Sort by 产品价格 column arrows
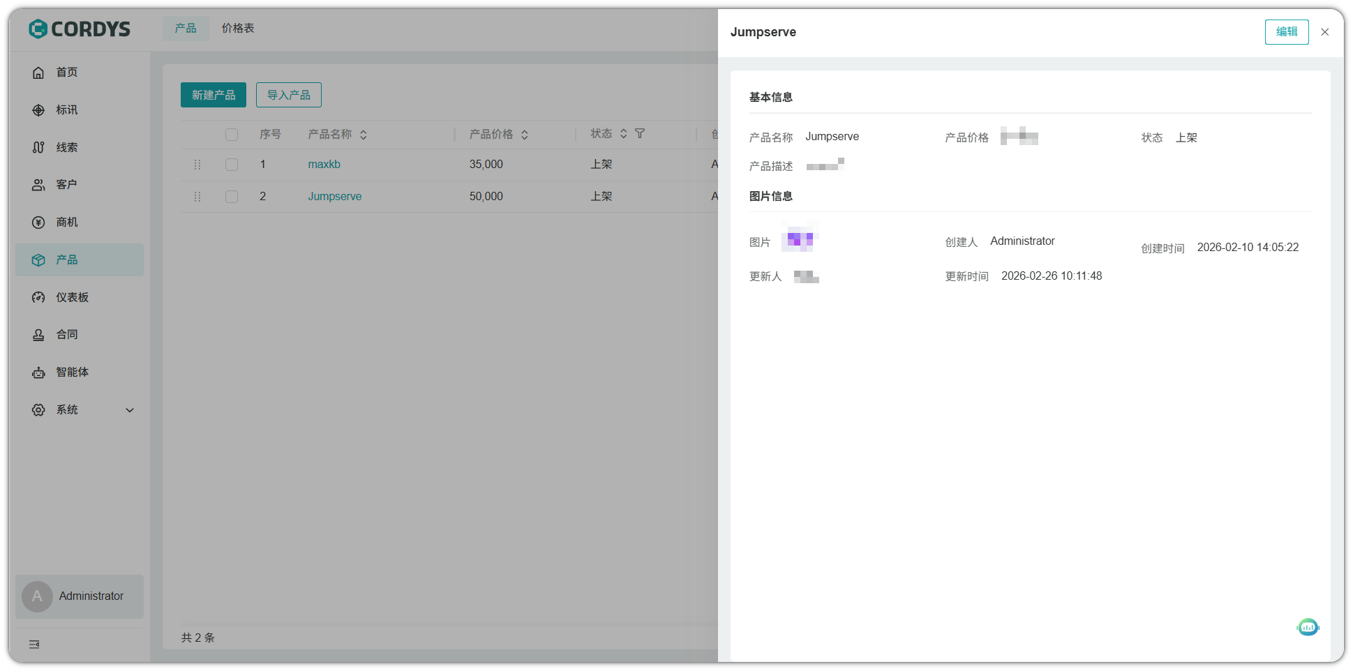1353x671 pixels. 525,135
